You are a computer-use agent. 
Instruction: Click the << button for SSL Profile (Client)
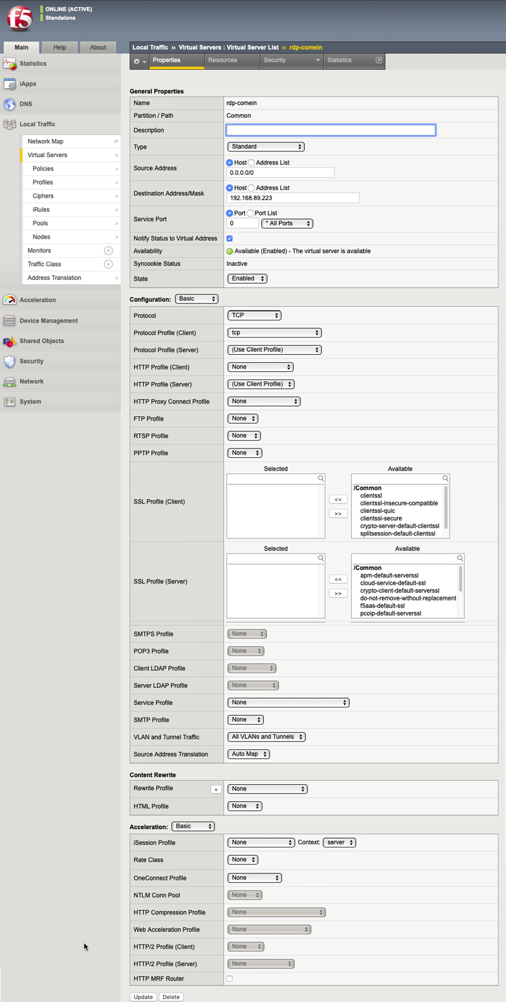[338, 500]
